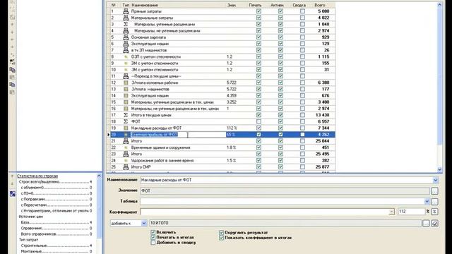Click the table scrollbar down arrow
This screenshot has height=254, width=452.
coord(439,169)
